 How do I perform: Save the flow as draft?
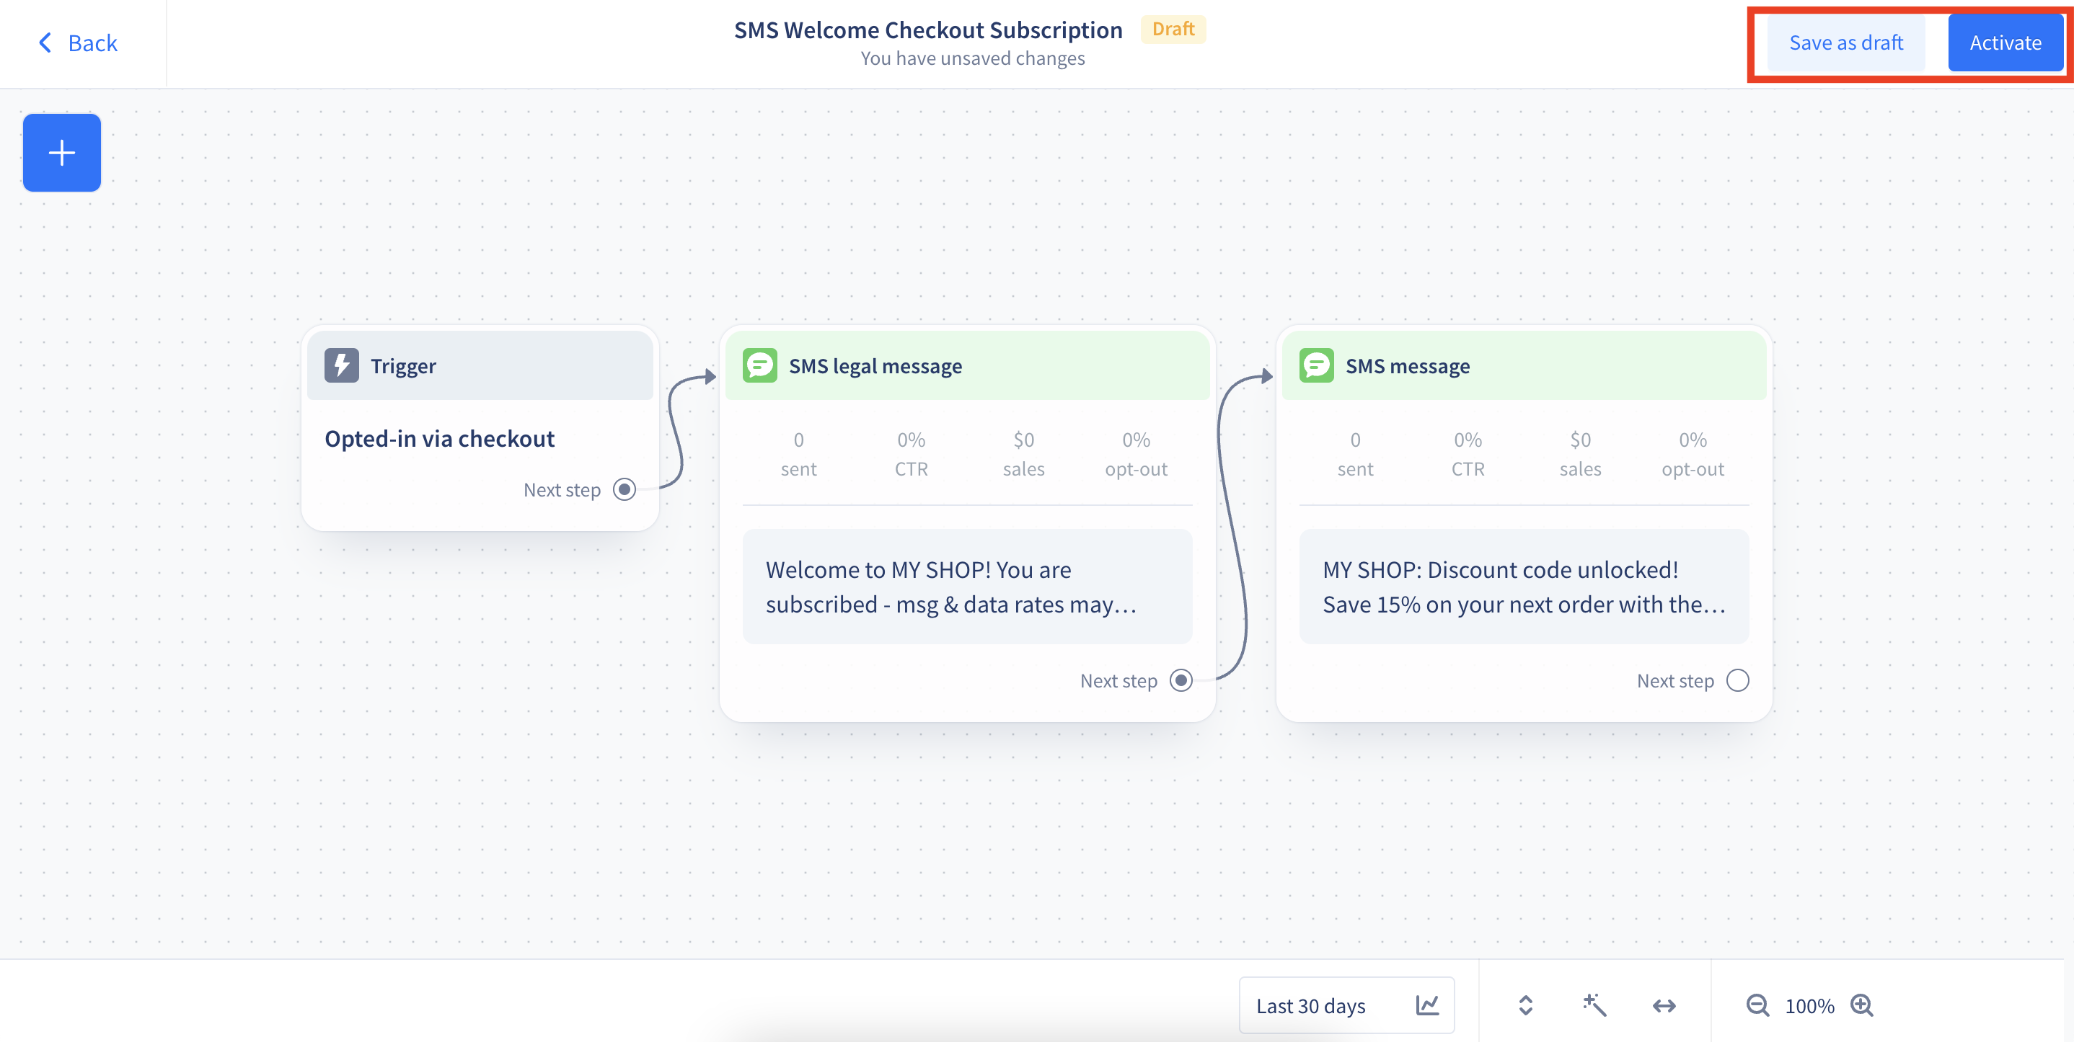click(1845, 43)
